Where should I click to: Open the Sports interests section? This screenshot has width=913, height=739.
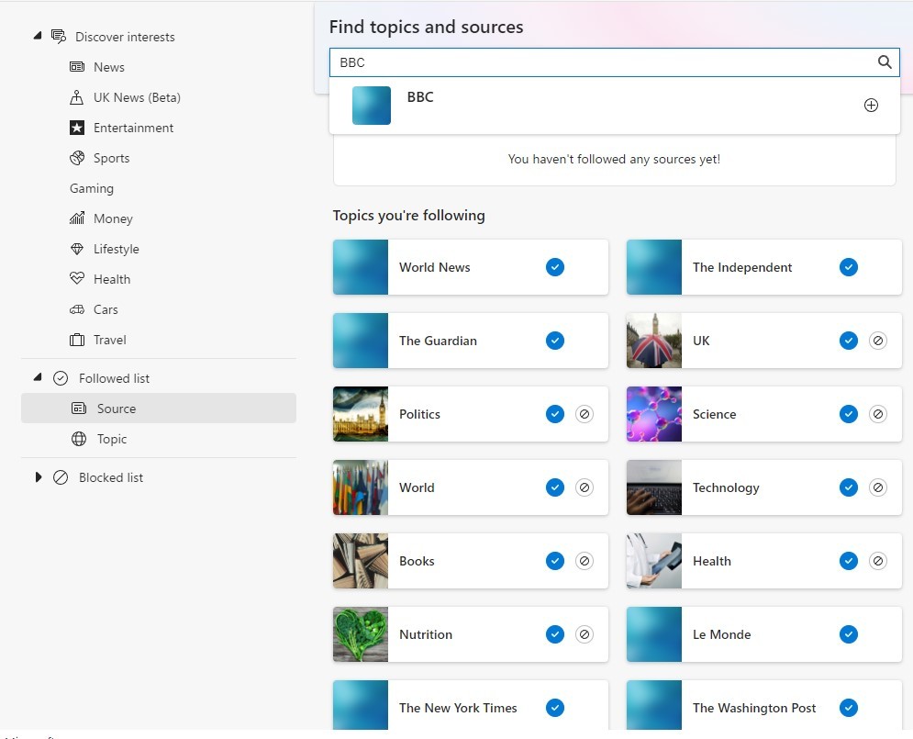pyautogui.click(x=110, y=158)
